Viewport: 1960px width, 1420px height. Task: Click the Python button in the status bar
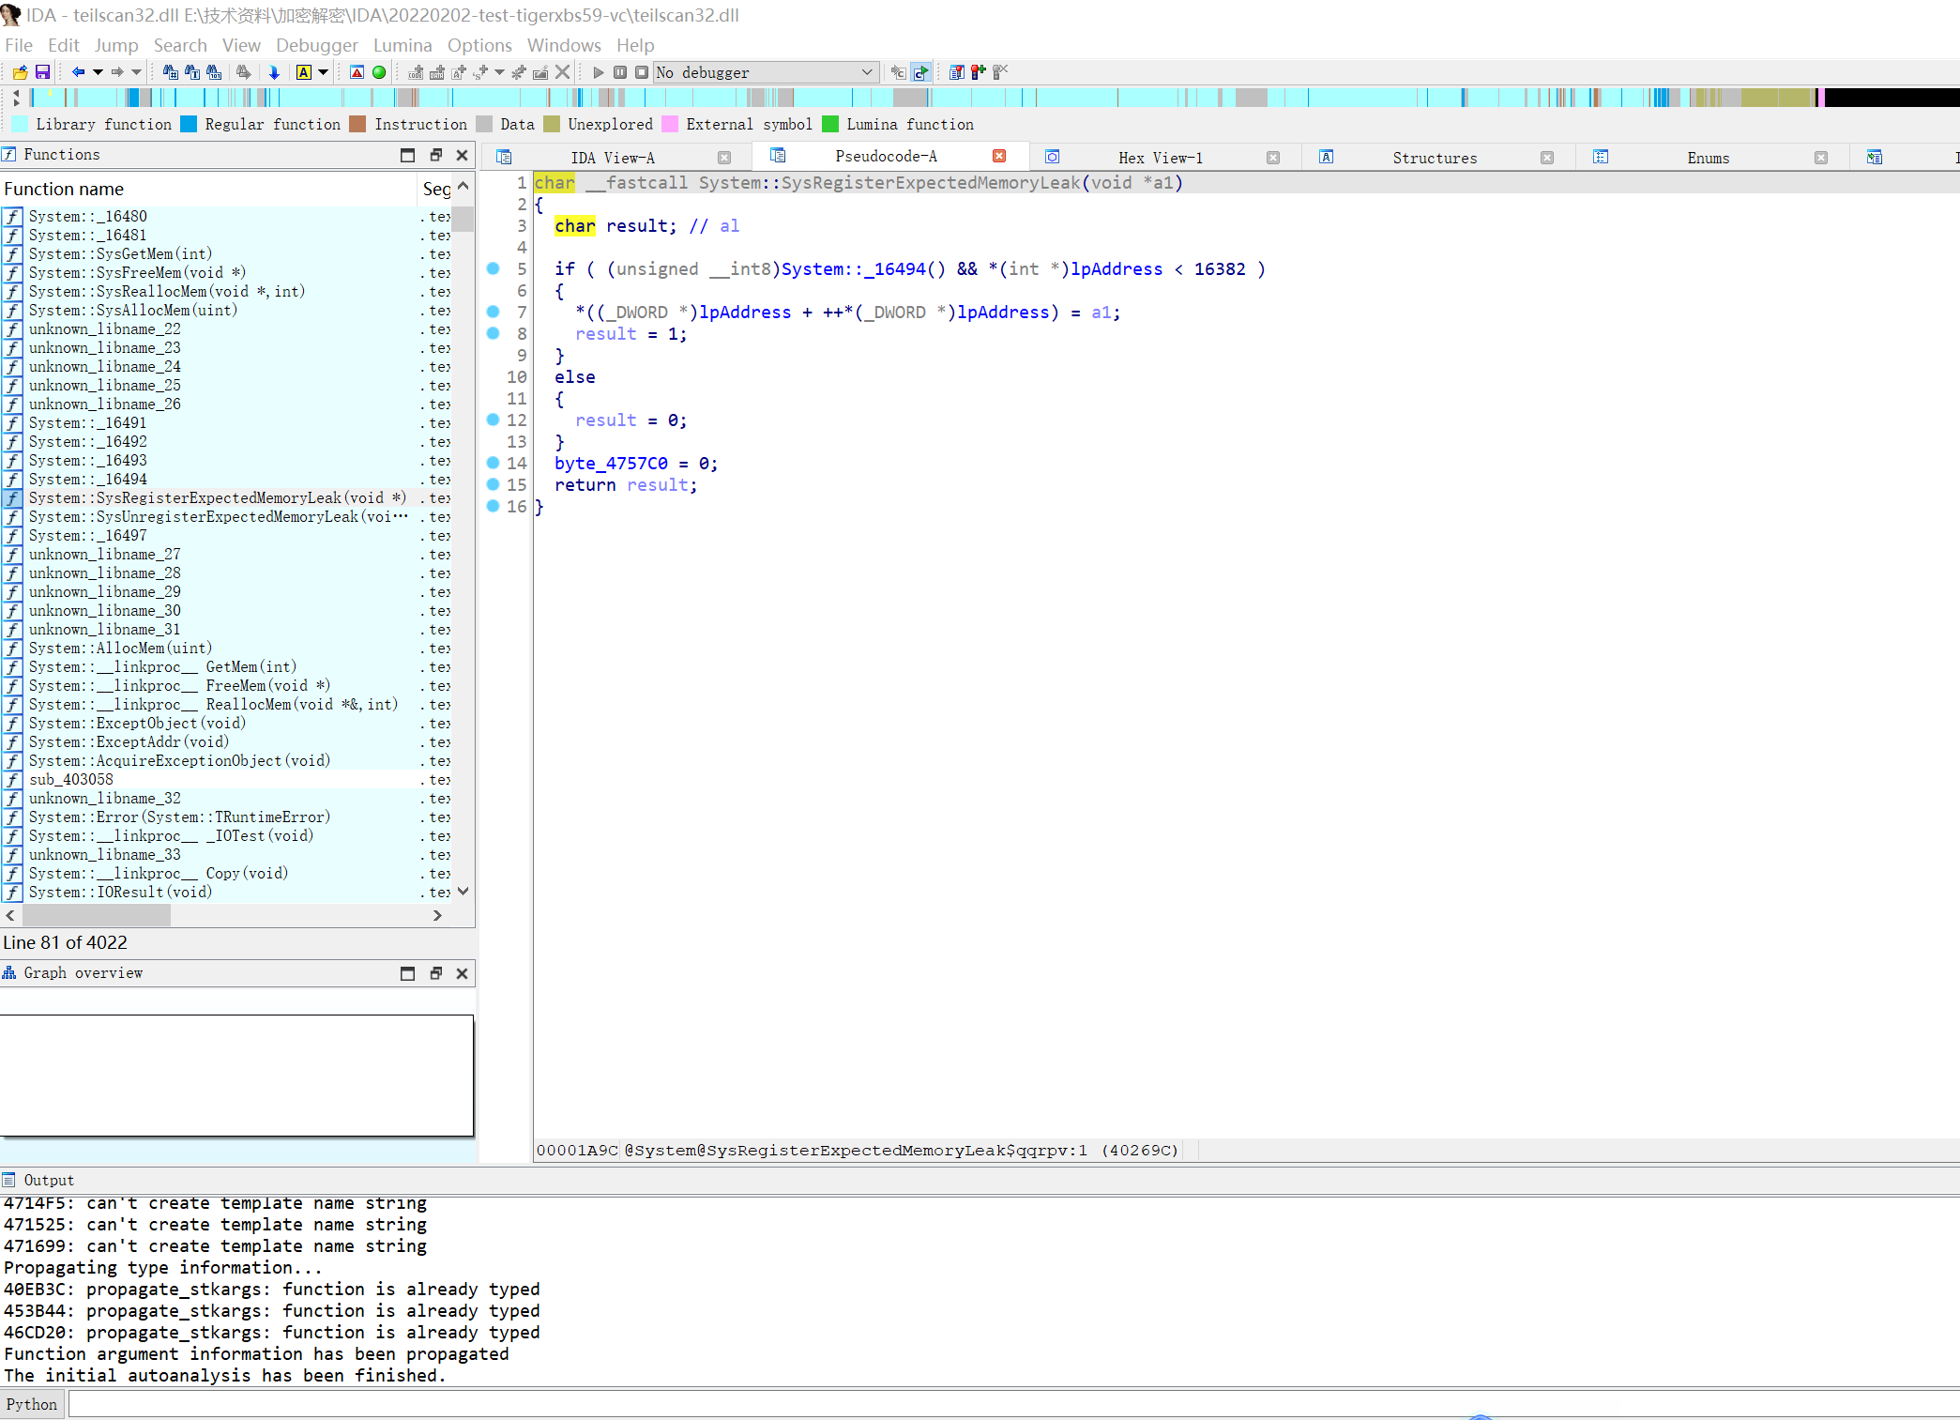(x=31, y=1404)
